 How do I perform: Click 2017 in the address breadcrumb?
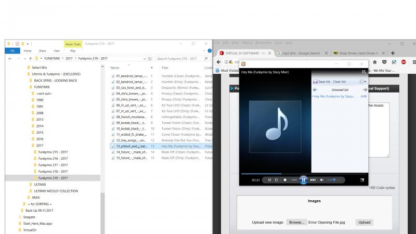click(69, 59)
